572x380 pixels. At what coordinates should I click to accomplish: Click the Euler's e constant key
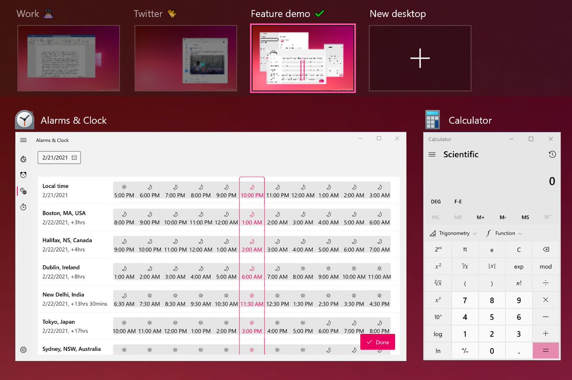coord(492,250)
